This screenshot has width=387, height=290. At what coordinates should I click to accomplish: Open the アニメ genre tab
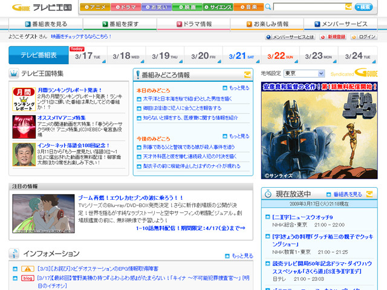pos(95,7)
